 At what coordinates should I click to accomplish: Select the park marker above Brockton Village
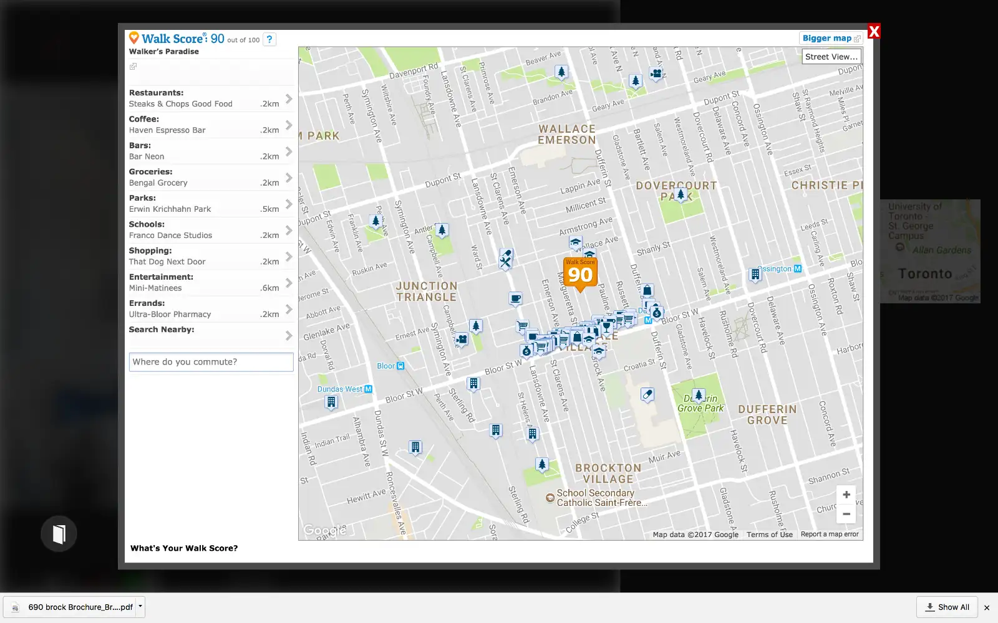(542, 464)
